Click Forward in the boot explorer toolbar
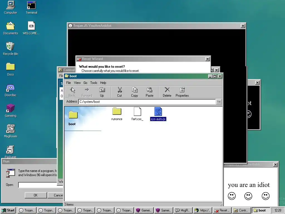 pos(87,92)
